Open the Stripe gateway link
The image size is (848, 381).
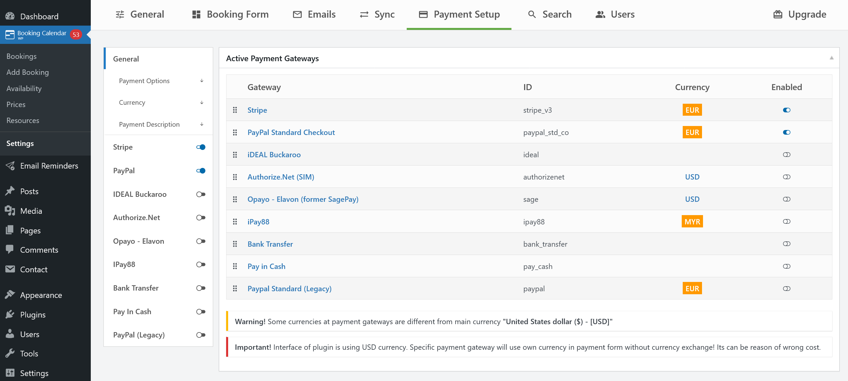[257, 110]
